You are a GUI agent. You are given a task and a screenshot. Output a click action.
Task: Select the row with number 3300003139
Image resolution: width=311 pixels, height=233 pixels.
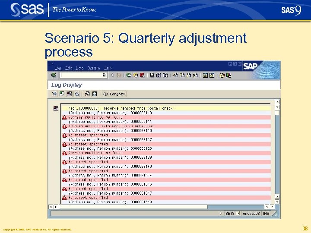pos(166,157)
